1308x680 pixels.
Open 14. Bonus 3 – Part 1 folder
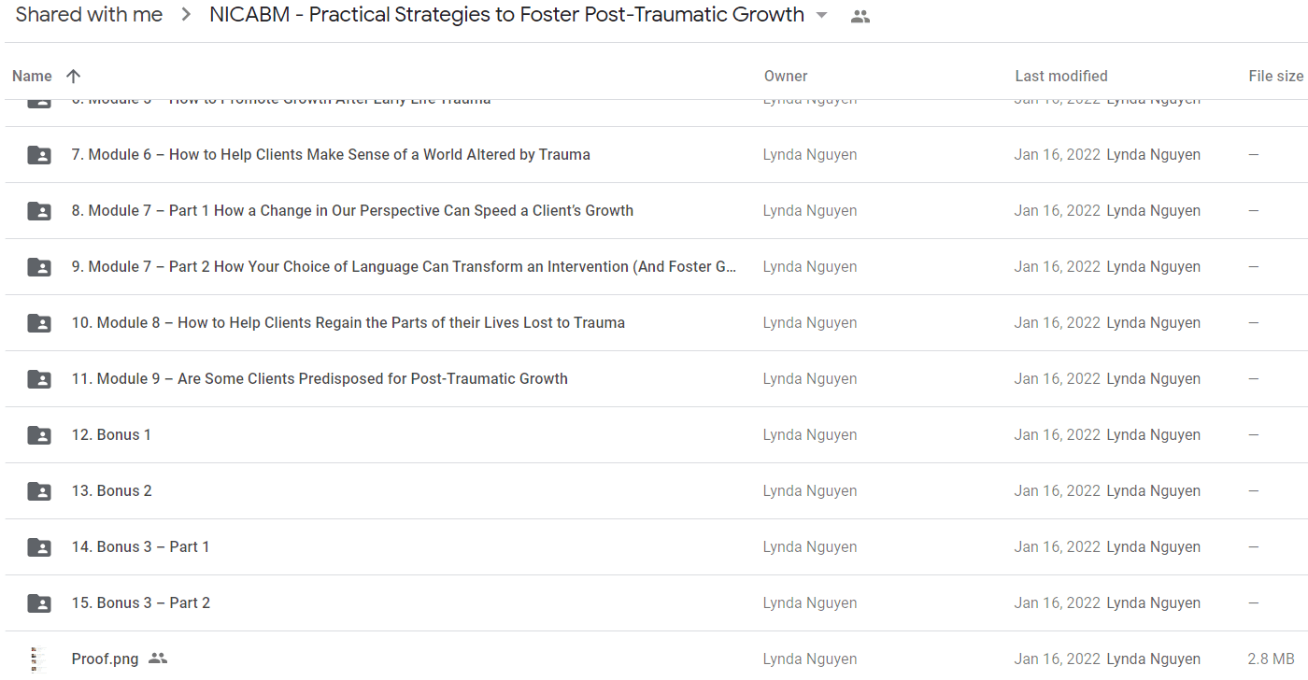click(x=140, y=547)
